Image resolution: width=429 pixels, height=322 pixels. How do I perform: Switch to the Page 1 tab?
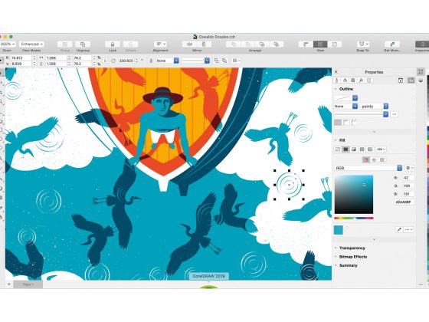(28, 284)
